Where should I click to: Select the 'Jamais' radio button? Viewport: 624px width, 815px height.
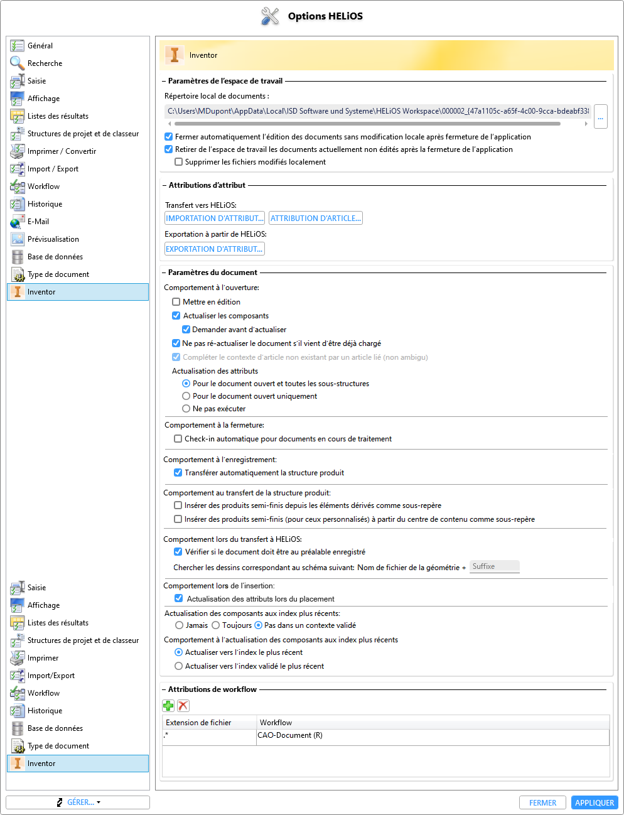180,625
